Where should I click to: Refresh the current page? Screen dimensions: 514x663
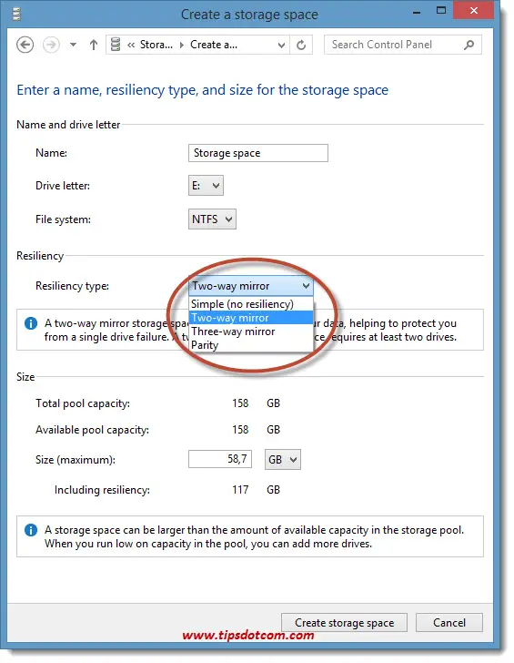tap(301, 45)
